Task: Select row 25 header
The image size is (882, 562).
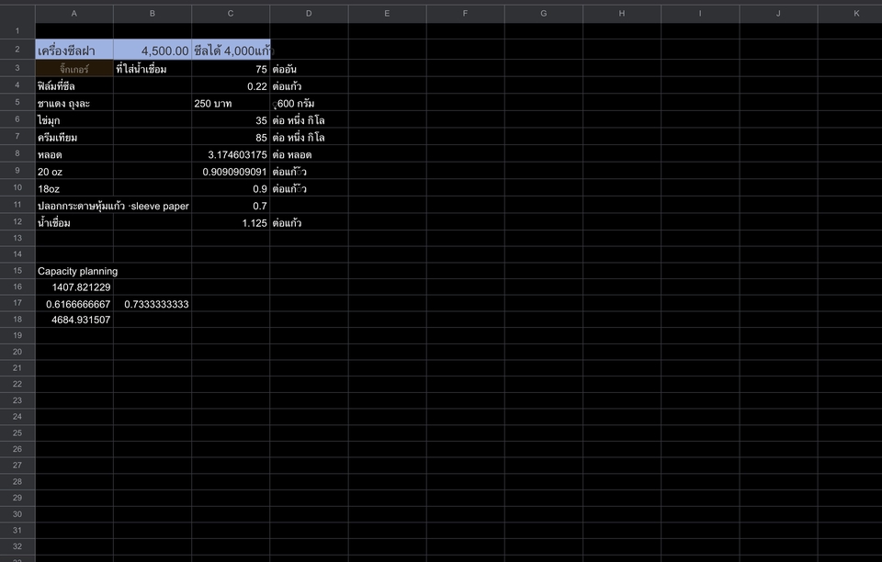Action: pos(17,433)
